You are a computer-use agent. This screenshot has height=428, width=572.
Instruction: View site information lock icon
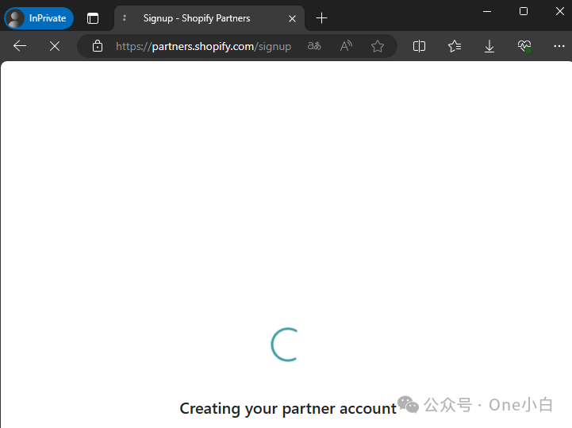coord(98,46)
